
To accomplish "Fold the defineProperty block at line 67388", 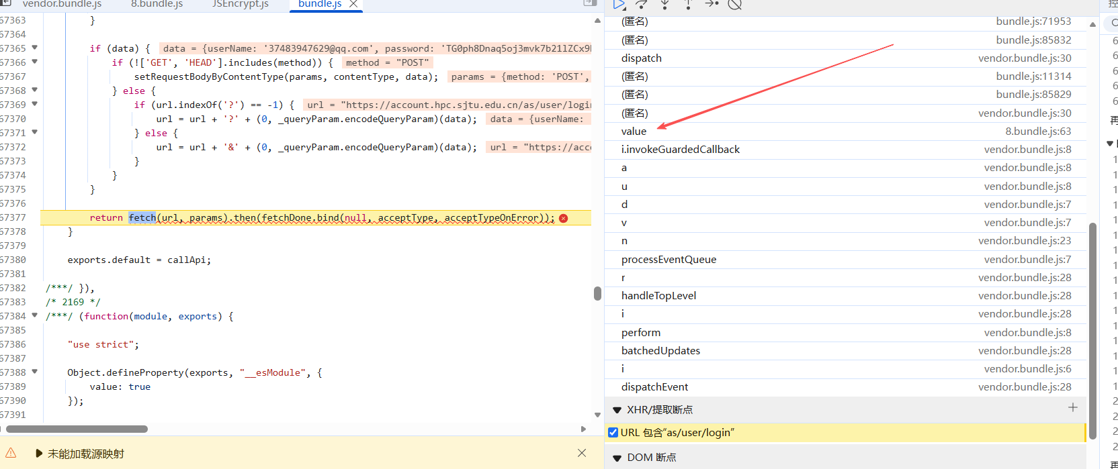I will click(x=34, y=372).
